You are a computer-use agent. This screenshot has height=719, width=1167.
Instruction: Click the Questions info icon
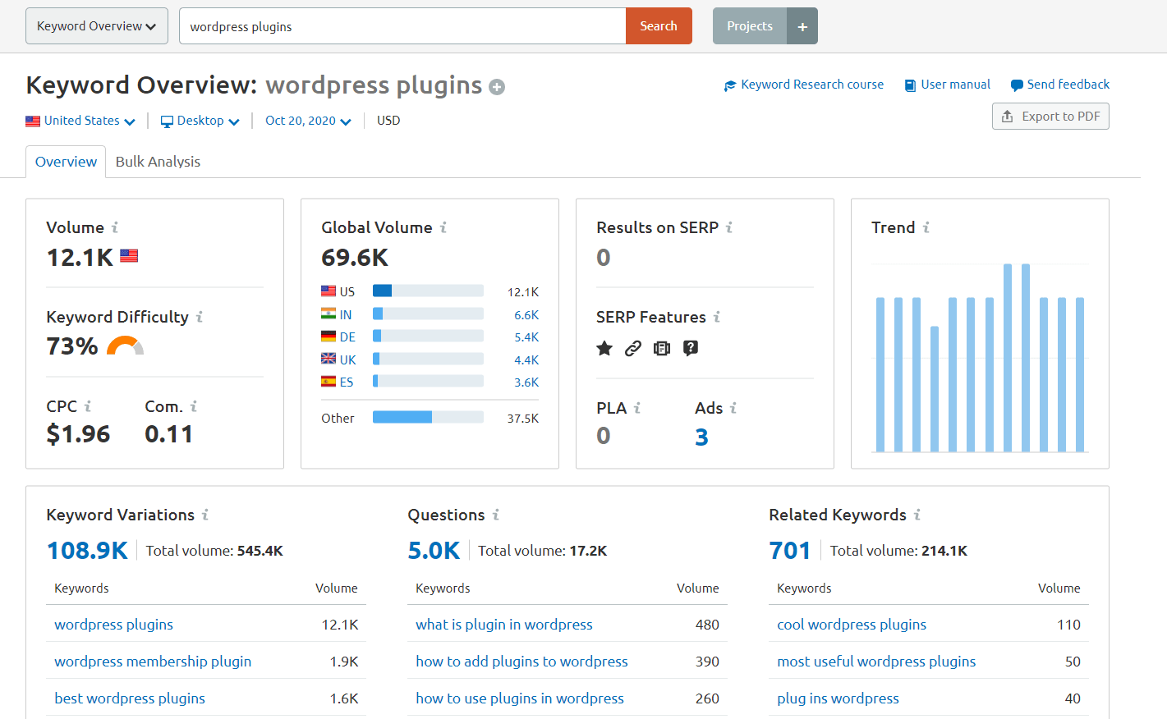tap(496, 515)
